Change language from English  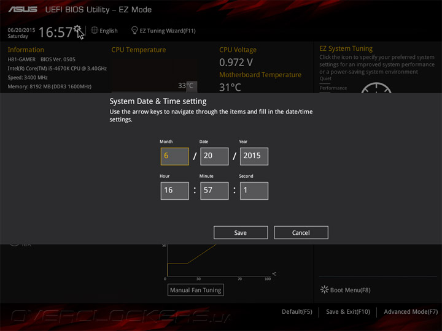tap(109, 31)
